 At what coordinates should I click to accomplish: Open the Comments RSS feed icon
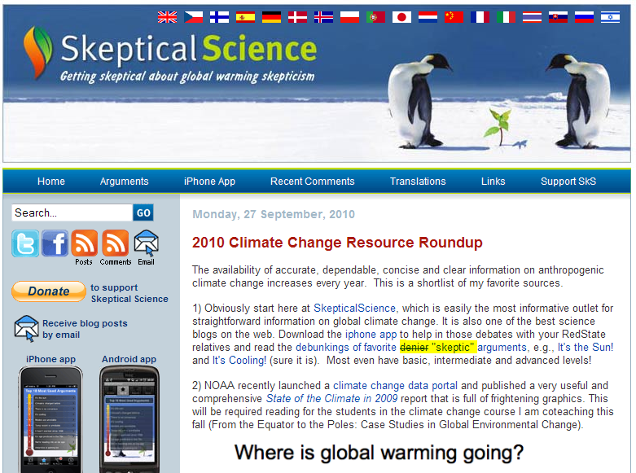coord(115,243)
